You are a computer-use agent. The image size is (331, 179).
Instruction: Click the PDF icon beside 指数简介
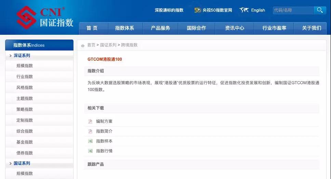tap(90, 131)
